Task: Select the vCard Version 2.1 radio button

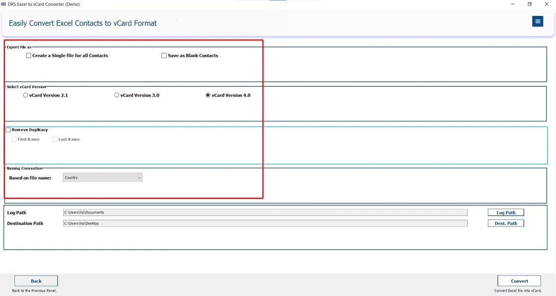Action: point(25,95)
